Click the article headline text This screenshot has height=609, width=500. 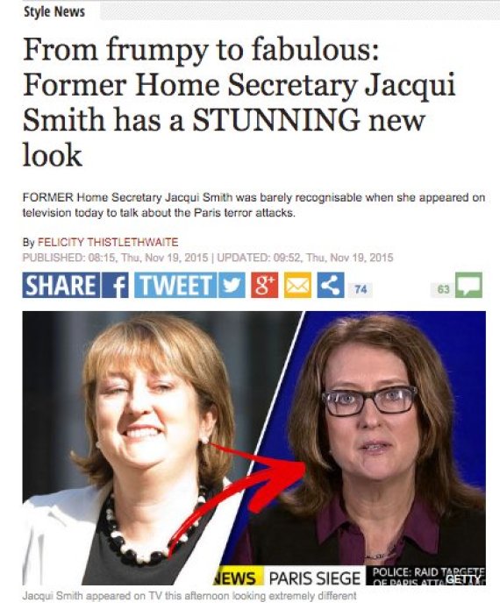coord(239,103)
